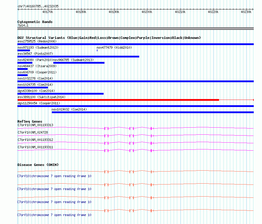Click the 7p14.1 band label
The height and width of the screenshot is (224, 262).
[x=23, y=25]
